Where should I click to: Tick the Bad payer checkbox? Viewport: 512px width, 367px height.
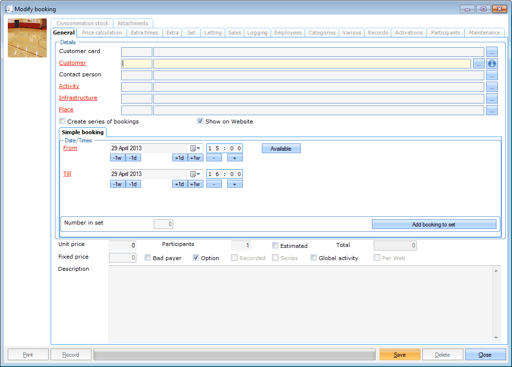tap(148, 258)
